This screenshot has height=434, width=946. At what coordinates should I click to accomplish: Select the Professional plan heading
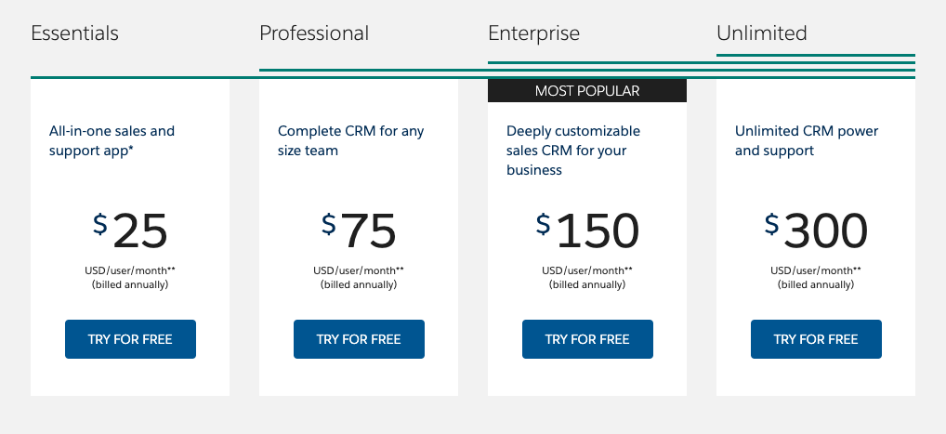(x=314, y=33)
